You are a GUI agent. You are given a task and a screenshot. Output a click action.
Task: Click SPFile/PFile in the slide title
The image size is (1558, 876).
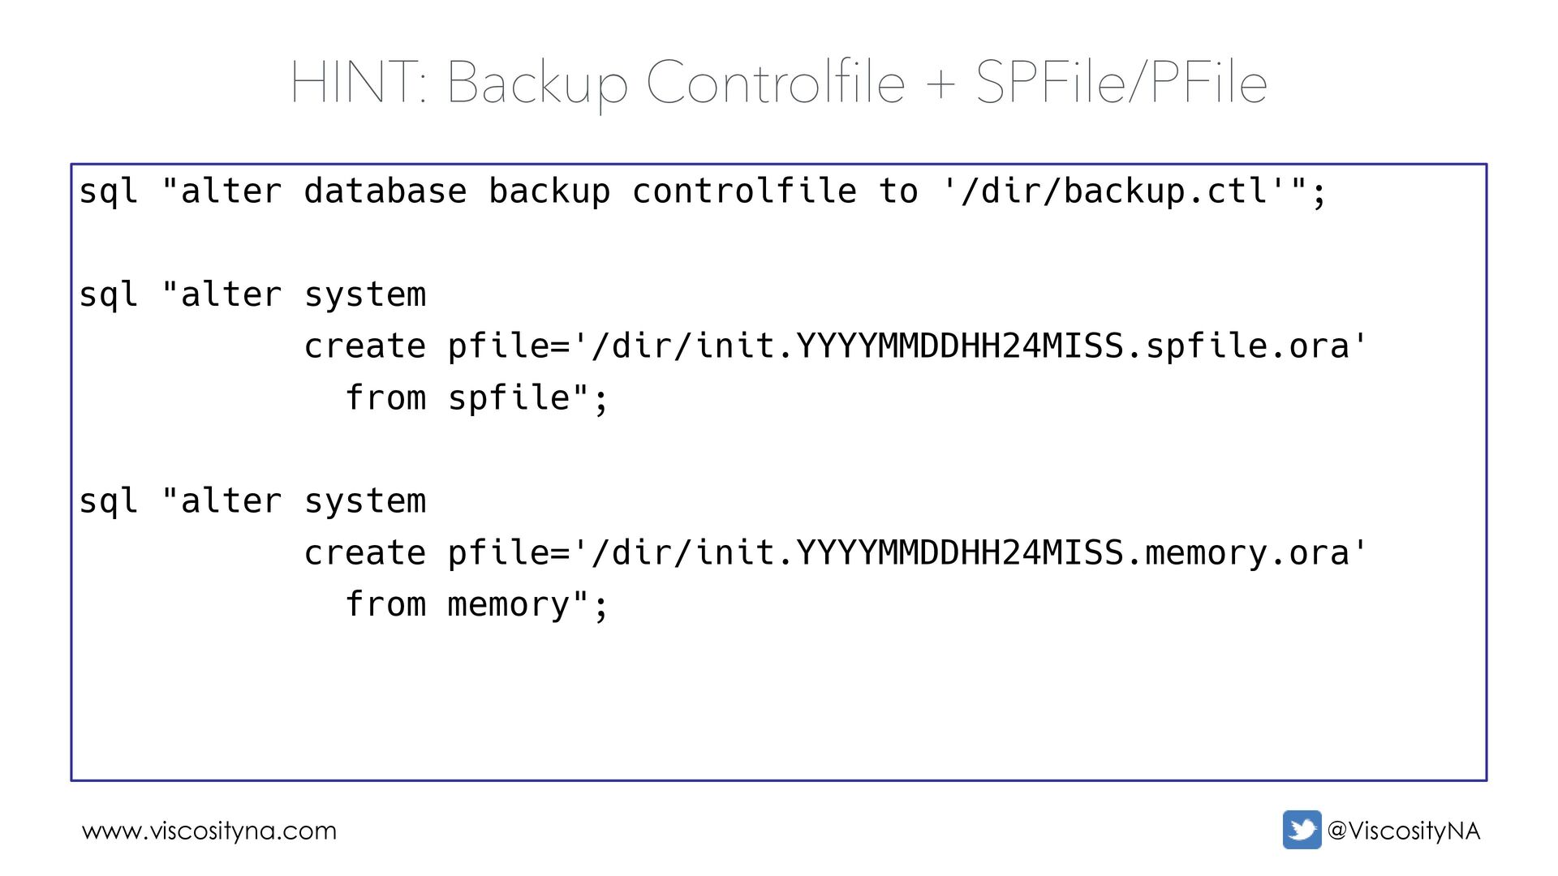click(1121, 83)
